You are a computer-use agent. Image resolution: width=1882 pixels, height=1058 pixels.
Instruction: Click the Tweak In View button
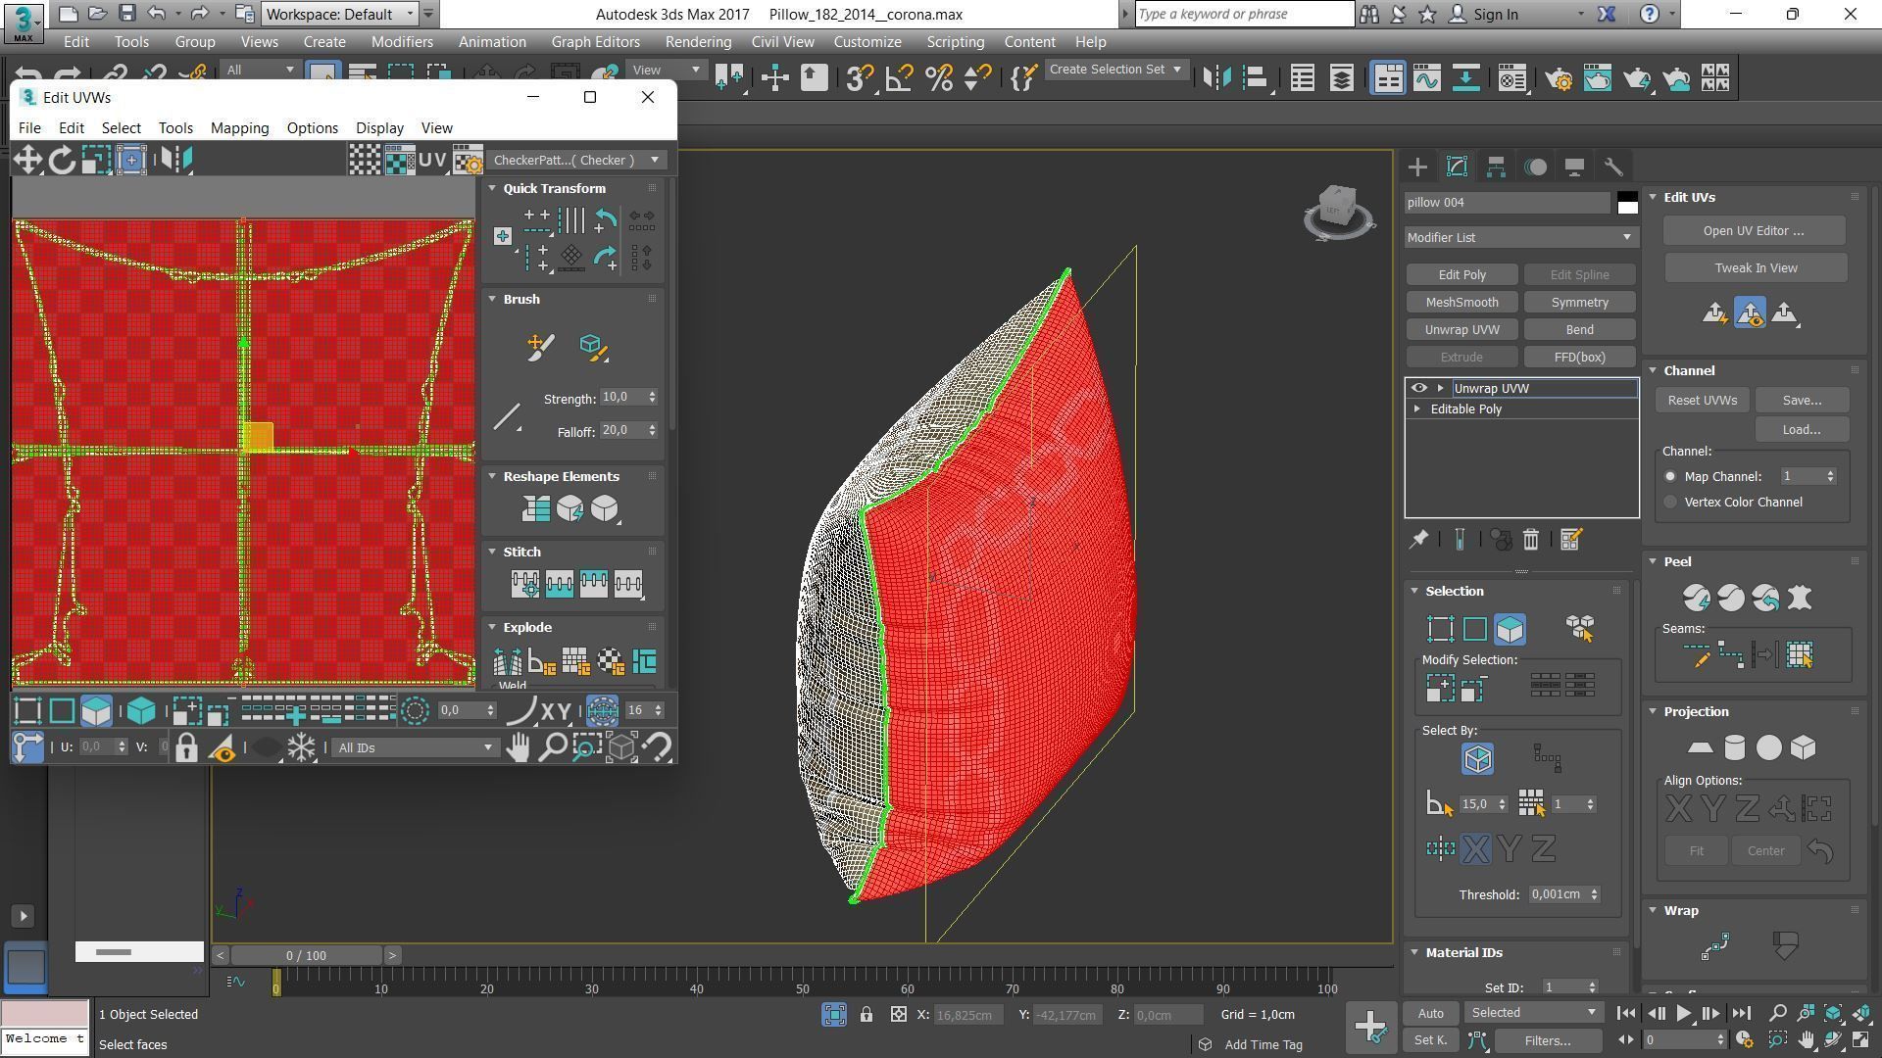click(x=1755, y=267)
